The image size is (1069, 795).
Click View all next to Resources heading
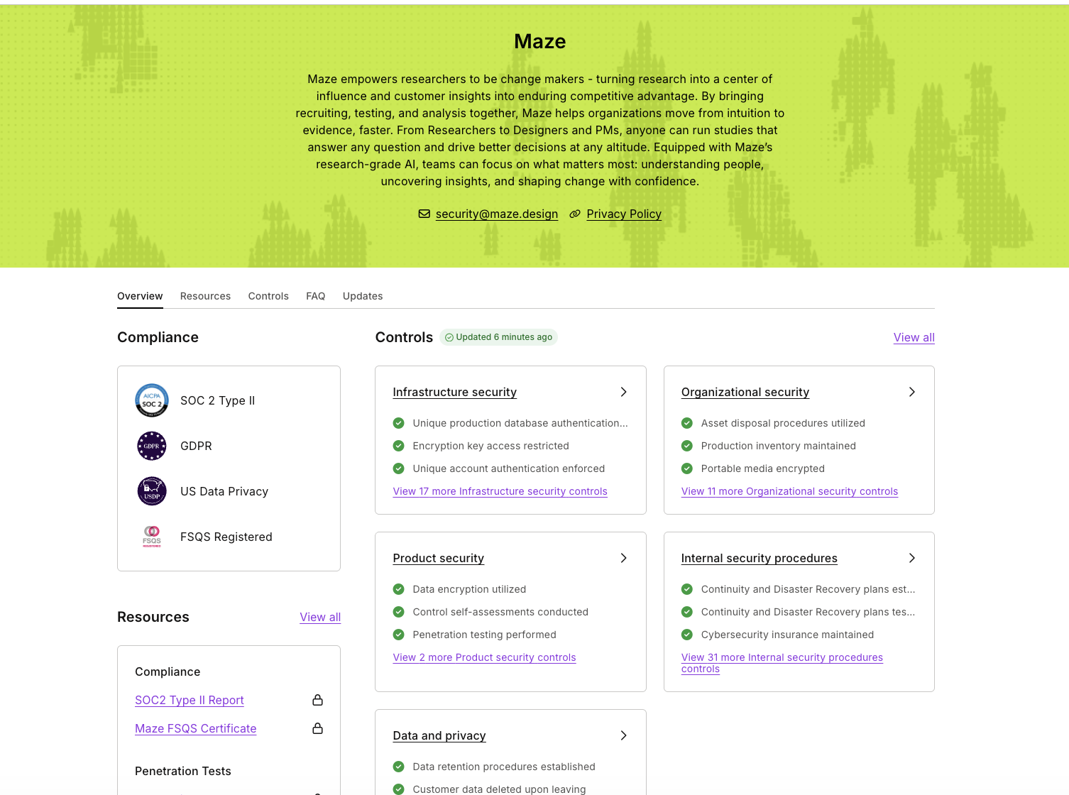320,617
